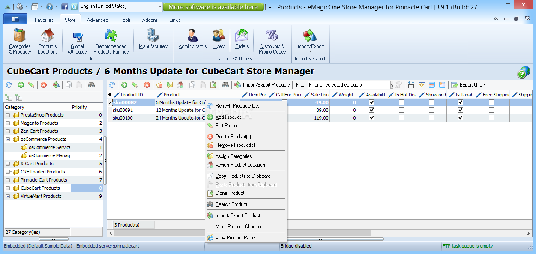Choose Assign Categories in context menu
536x254 pixels.
(x=246, y=156)
